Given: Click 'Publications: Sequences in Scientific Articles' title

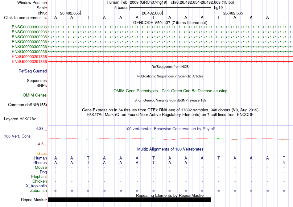Looking at the screenshot, I should 170,76.
